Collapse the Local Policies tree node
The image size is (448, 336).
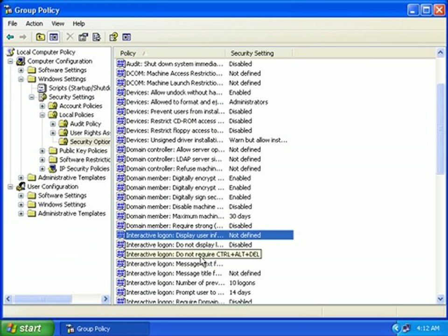click(x=42, y=115)
